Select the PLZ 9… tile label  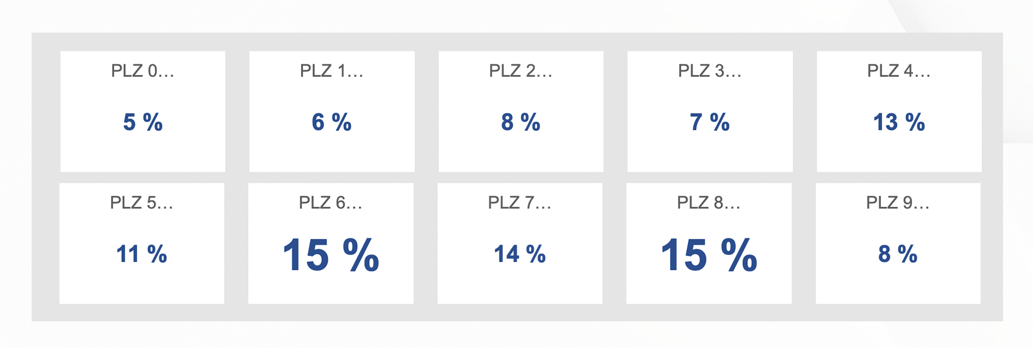pyautogui.click(x=898, y=203)
